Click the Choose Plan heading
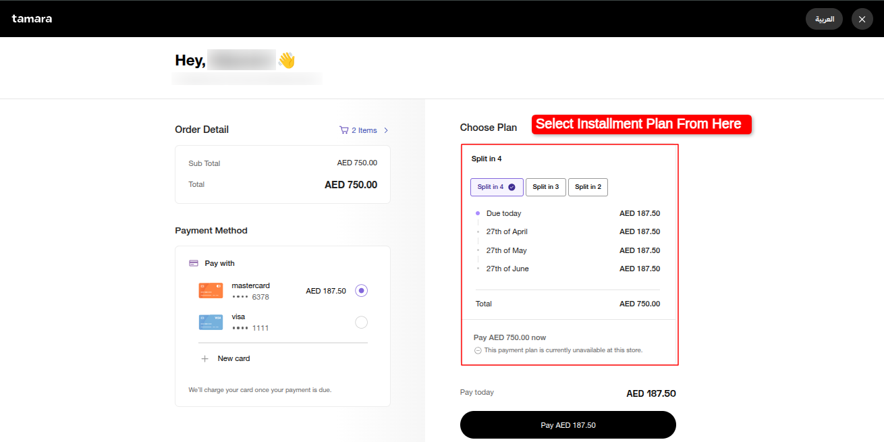 pyautogui.click(x=489, y=128)
